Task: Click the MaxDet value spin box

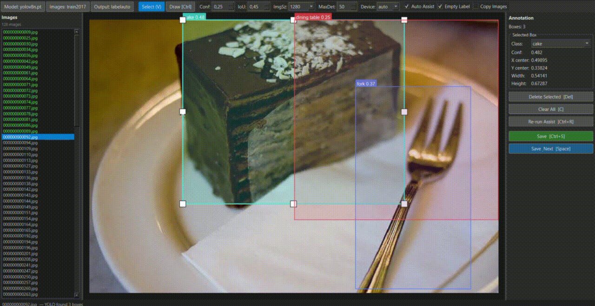Action: tap(347, 7)
